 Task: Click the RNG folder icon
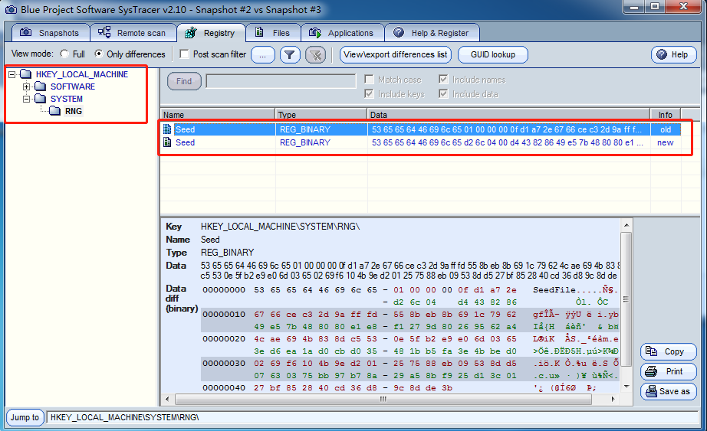(55, 111)
